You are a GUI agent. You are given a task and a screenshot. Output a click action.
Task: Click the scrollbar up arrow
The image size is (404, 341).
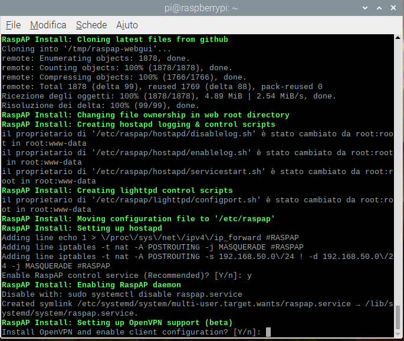(x=398, y=38)
